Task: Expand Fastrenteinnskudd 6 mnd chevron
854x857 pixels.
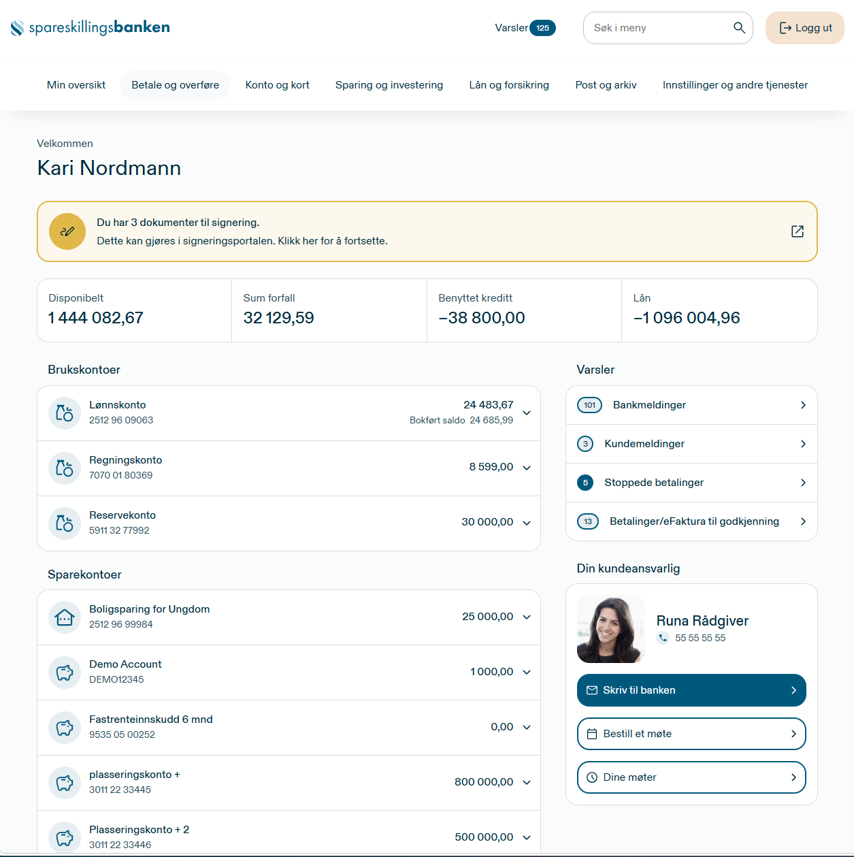Action: point(527,727)
